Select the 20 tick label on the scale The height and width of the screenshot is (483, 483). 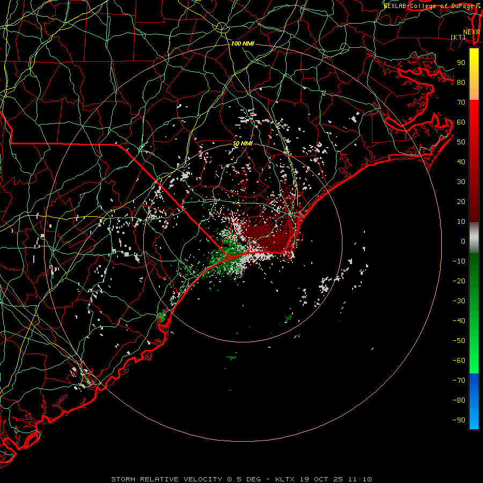point(461,201)
